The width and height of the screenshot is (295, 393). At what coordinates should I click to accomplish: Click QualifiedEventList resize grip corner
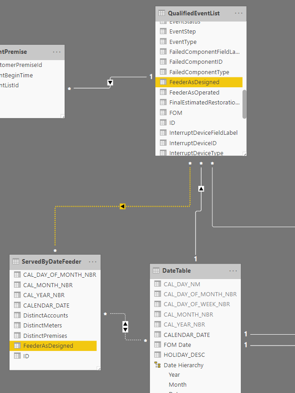245,154
